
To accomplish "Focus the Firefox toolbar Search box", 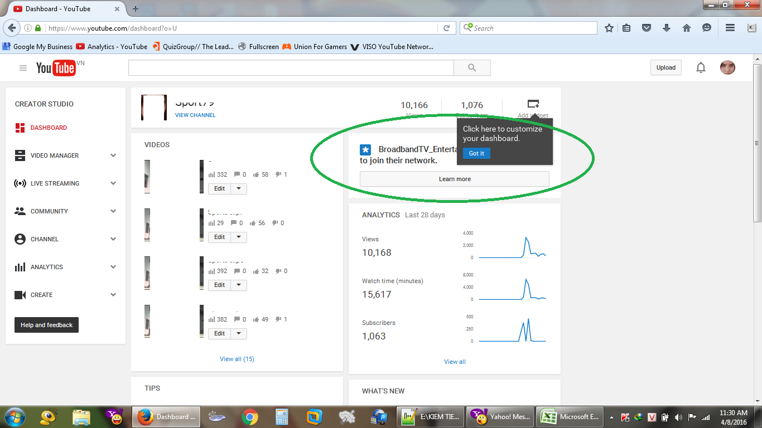I will 528,28.
